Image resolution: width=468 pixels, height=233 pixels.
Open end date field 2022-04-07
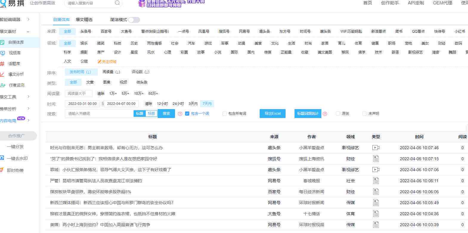coord(121,104)
